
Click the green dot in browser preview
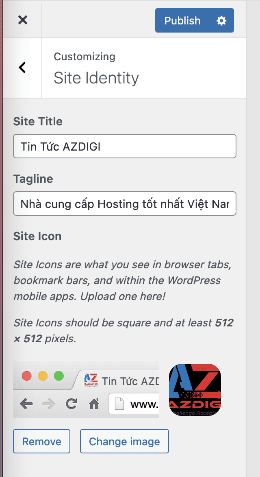point(58,376)
